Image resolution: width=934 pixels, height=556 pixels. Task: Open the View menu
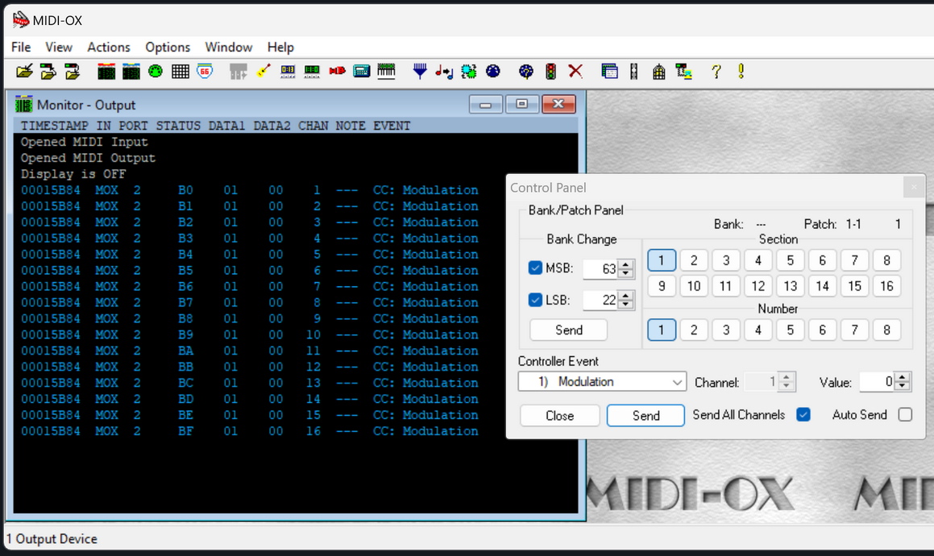(x=58, y=47)
